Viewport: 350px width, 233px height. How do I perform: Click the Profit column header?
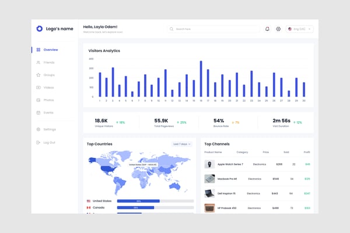307,152
